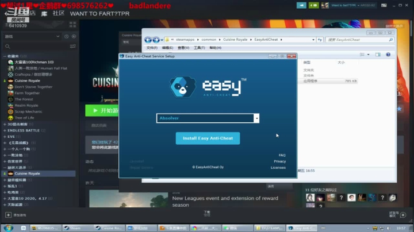
Task: Click Explorer change view icon
Action: click(x=362, y=55)
